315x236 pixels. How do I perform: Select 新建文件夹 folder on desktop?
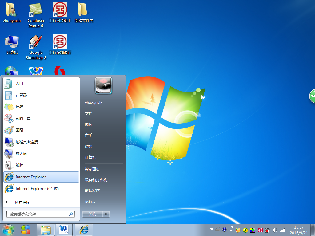point(84,12)
